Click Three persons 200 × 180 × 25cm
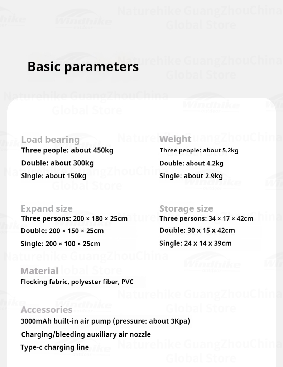Screen dimensions: 283x367 (74, 218)
